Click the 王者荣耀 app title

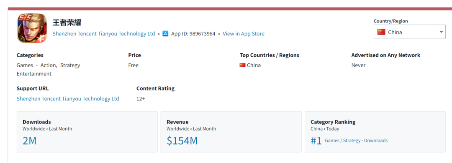(x=67, y=23)
